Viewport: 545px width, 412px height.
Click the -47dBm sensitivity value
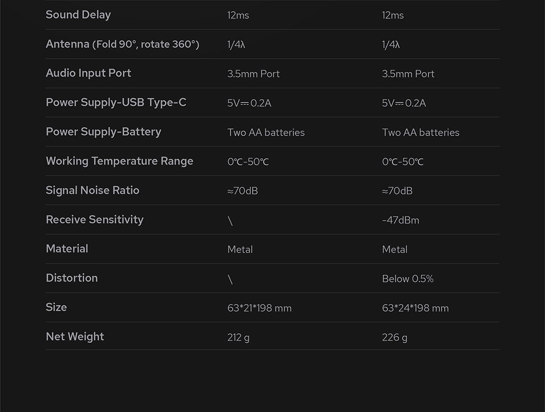[x=401, y=220]
